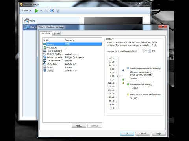189x141 pixels.
Task: Click the memory size input field showing 2048
Action: (143, 51)
